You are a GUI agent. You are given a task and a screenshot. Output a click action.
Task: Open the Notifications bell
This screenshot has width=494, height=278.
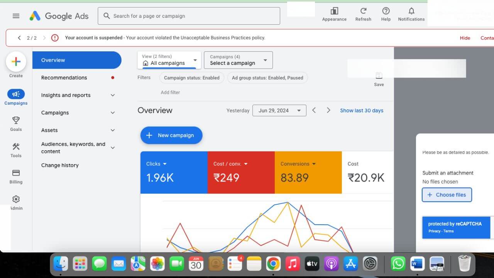pos(411,11)
